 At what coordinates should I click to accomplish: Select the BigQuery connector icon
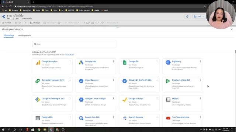pos(168,62)
